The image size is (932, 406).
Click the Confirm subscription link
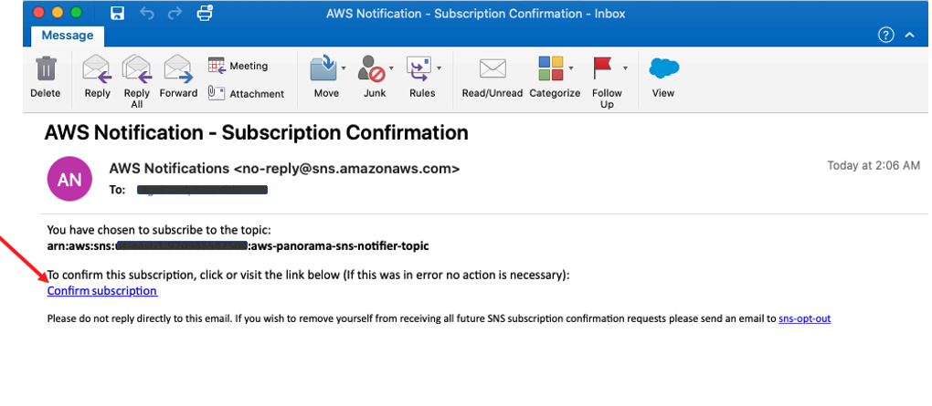tap(102, 291)
